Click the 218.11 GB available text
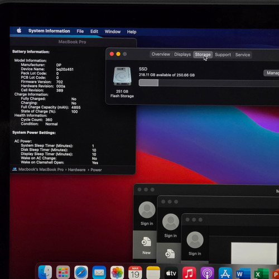Screen dimensions: 279x279 (x=167, y=75)
